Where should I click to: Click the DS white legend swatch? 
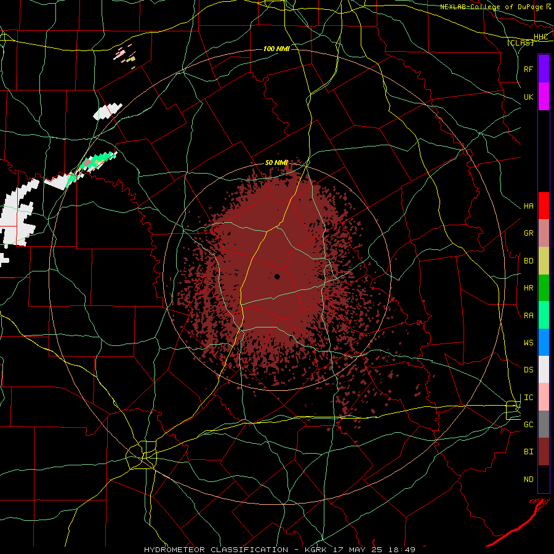coord(544,369)
